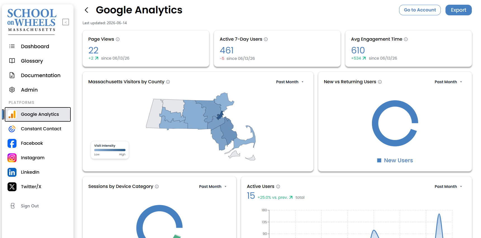
Task: Select Google Analytics platform in sidebar
Action: pyautogui.click(x=37, y=114)
